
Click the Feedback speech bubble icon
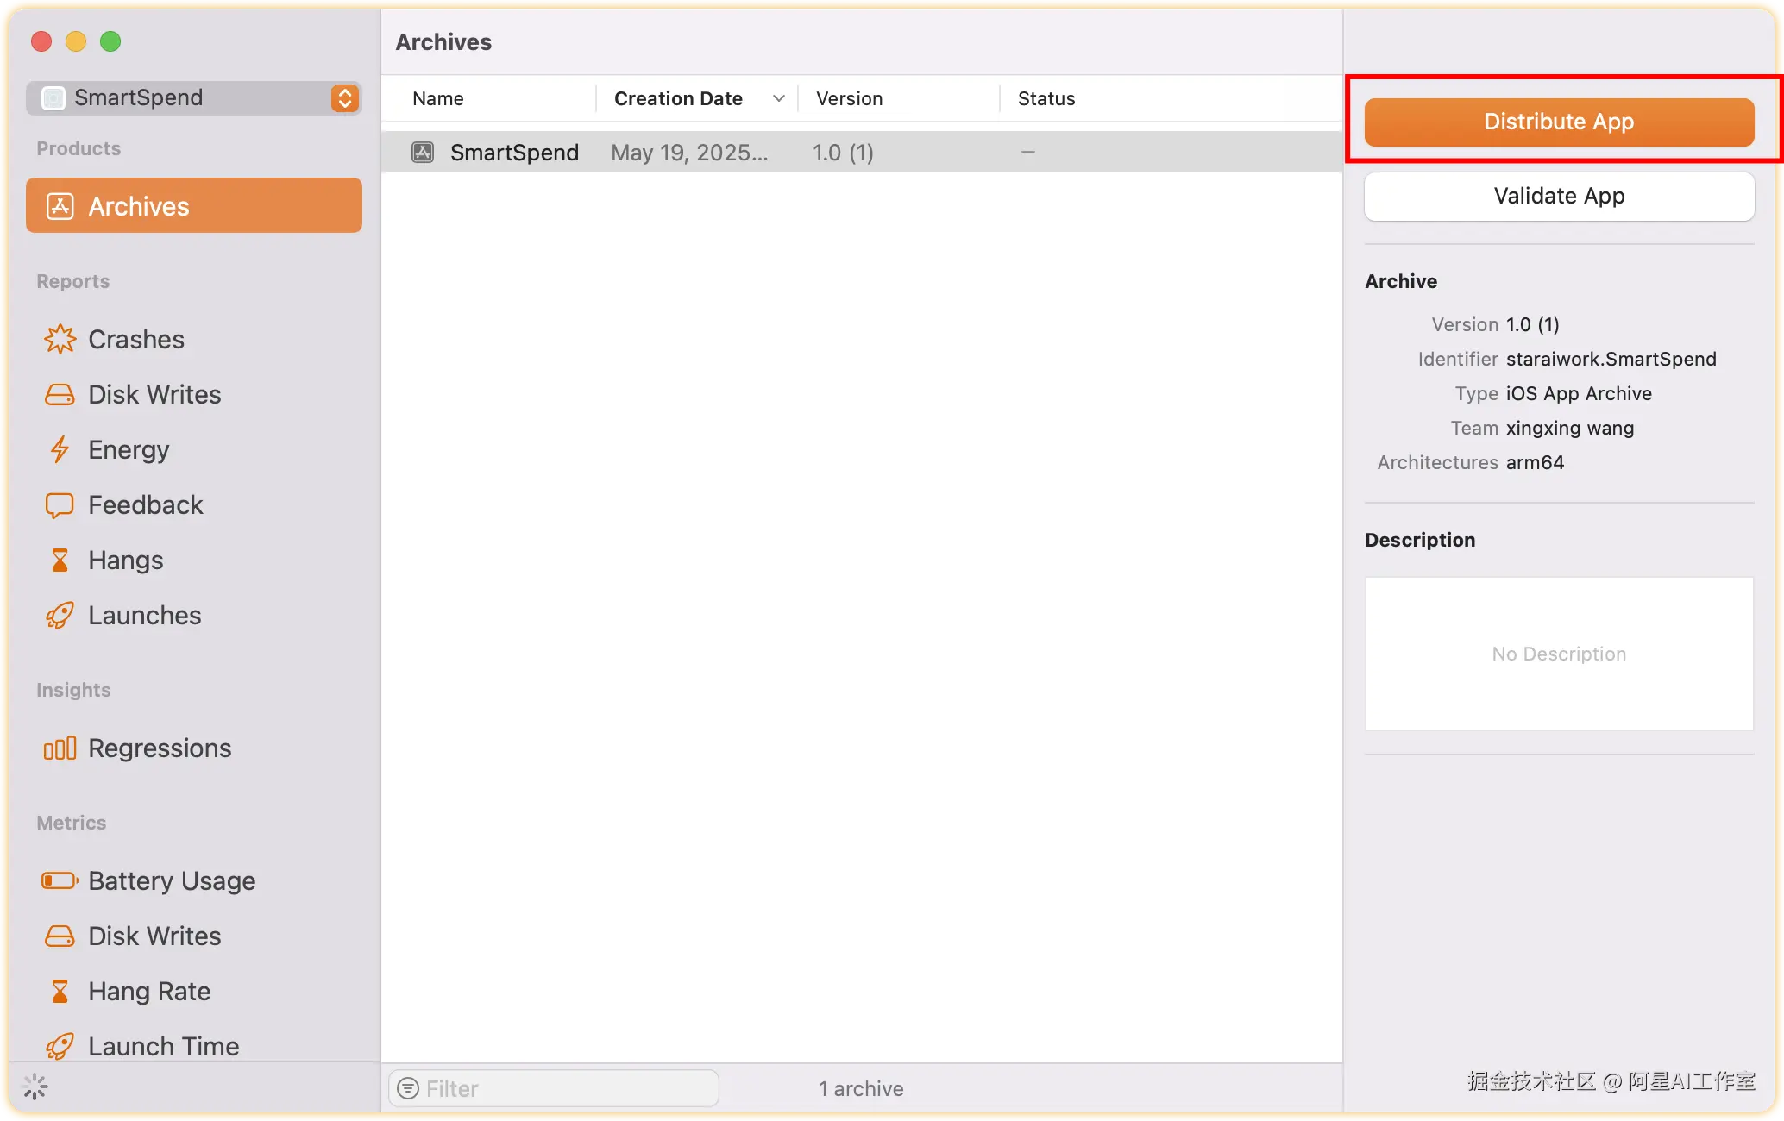[x=60, y=505]
